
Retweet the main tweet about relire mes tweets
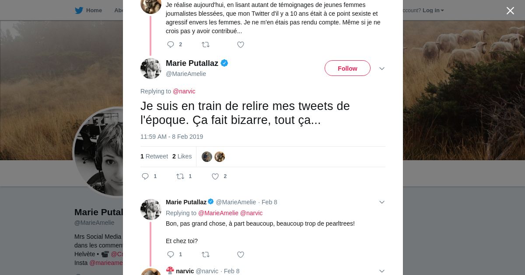(180, 176)
